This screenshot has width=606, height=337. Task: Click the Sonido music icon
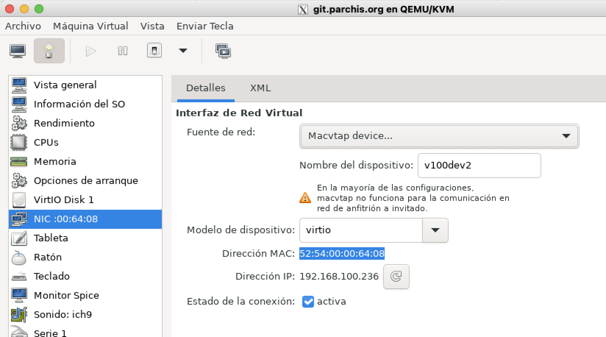click(x=19, y=315)
